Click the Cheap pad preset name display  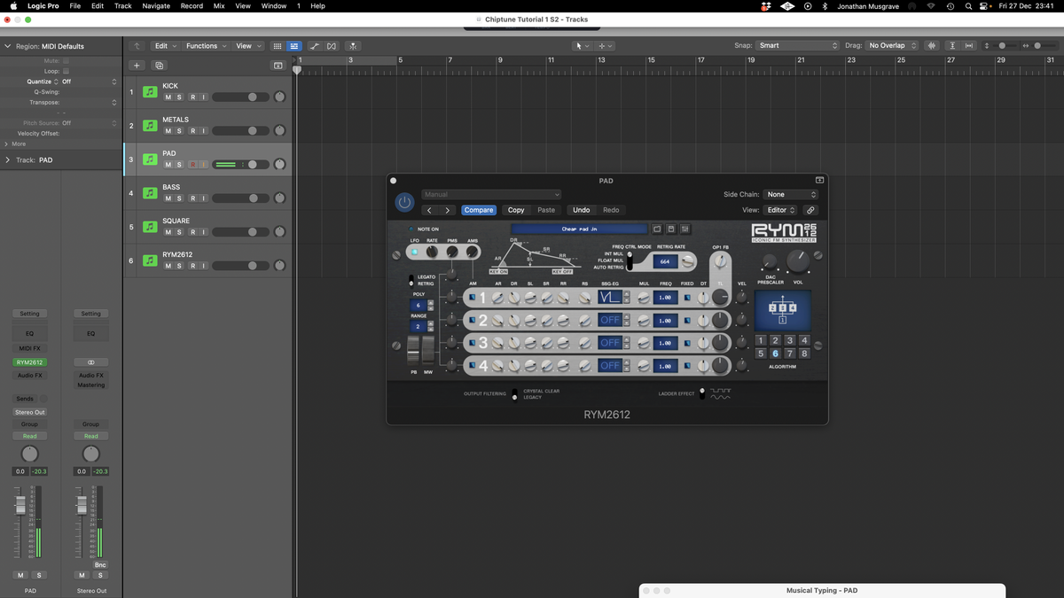point(579,229)
